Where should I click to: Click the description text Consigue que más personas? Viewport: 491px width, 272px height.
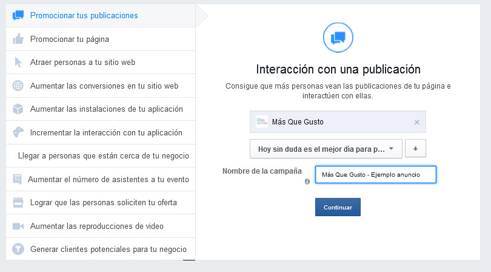[x=338, y=90]
